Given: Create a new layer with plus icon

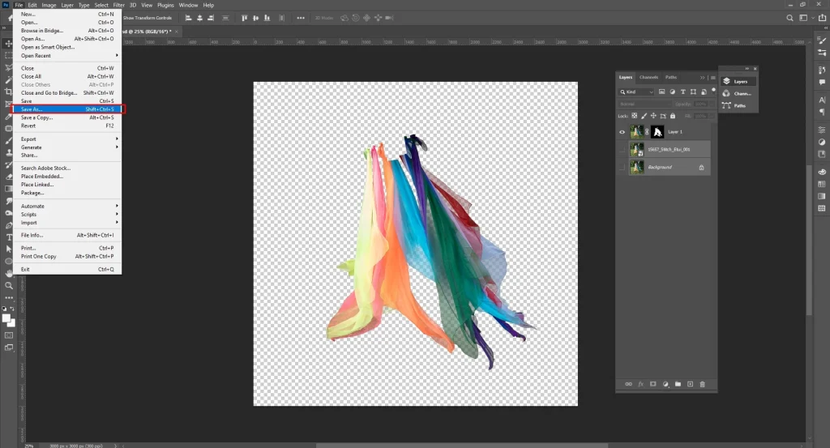Looking at the screenshot, I should point(690,383).
